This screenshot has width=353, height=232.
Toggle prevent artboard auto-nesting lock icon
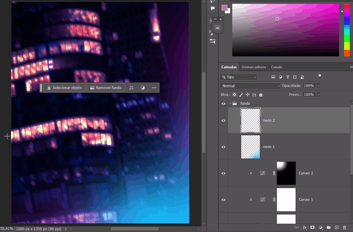[x=254, y=95]
